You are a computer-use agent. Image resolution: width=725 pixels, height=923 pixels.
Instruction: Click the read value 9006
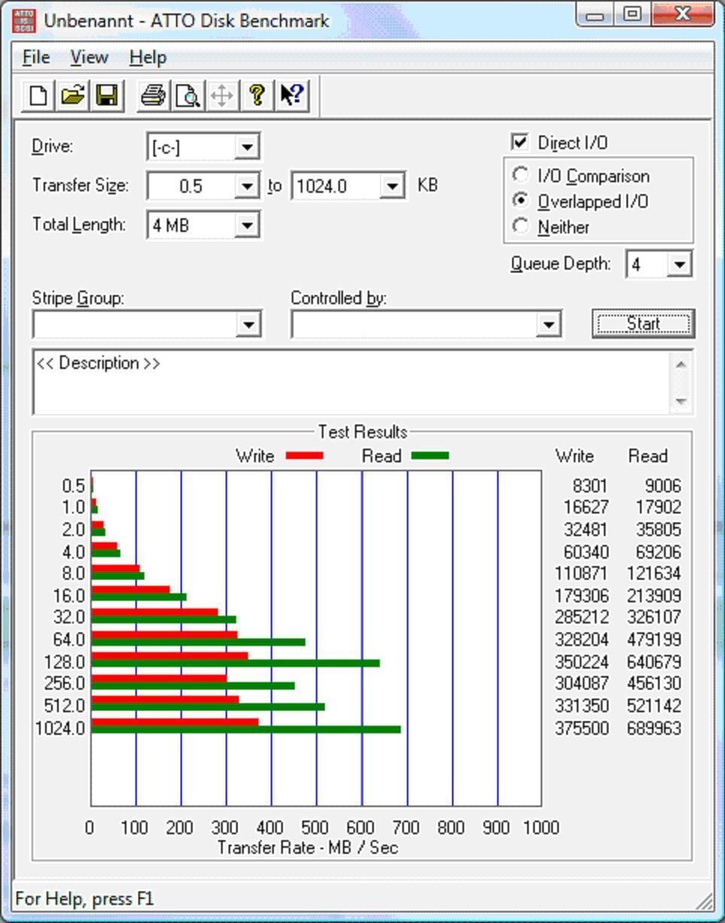(663, 486)
